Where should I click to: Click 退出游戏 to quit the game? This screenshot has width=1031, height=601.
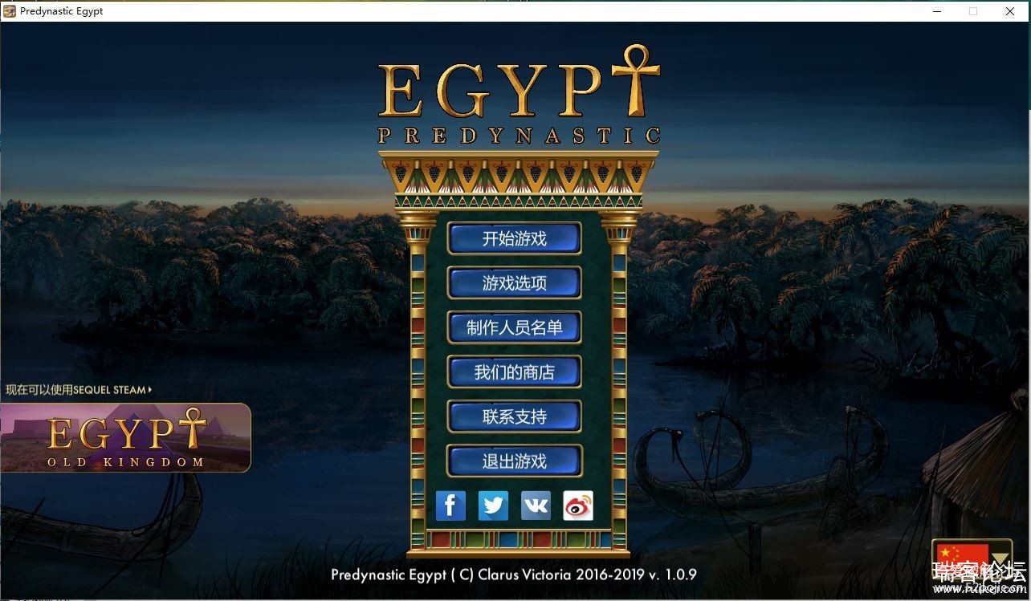pos(514,461)
